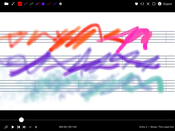Click the shield icon in top bar

click(136, 4)
